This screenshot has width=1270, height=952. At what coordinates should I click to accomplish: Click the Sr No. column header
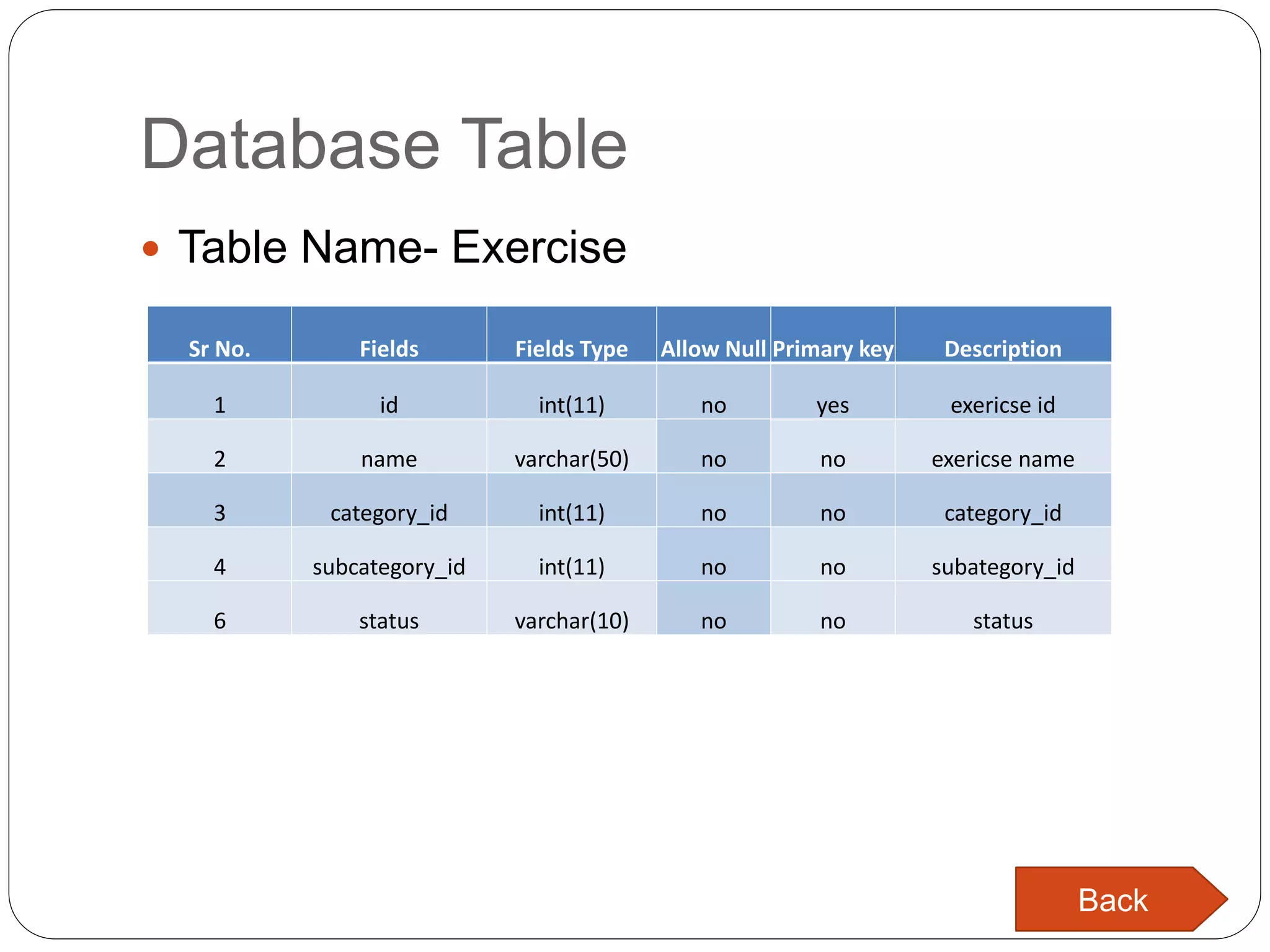(220, 348)
